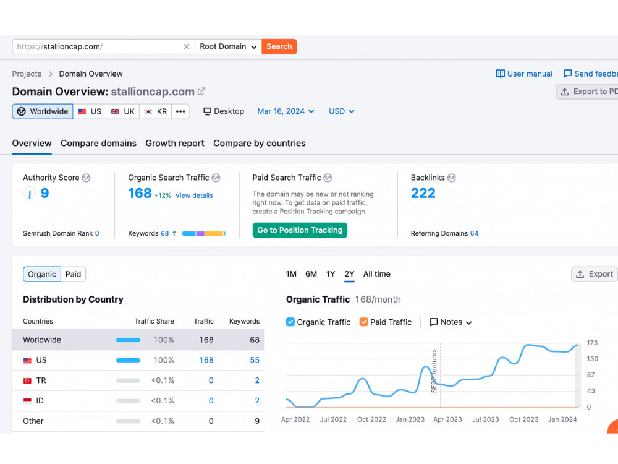Expand the Root Domain dropdown

[228, 46]
